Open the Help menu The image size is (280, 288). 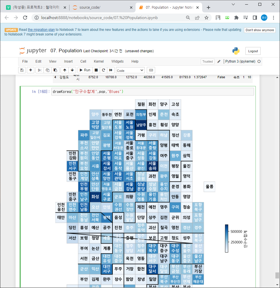point(135,61)
